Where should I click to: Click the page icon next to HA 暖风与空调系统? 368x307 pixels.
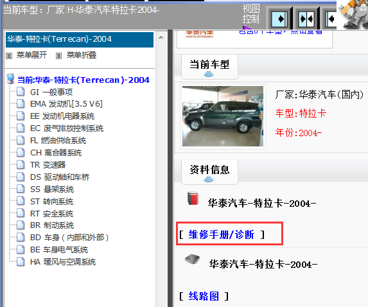click(x=21, y=261)
